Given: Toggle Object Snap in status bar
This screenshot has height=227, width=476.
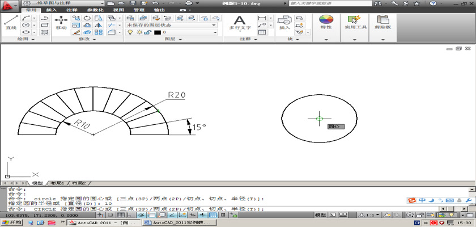Looking at the screenshot, I should [152, 215].
